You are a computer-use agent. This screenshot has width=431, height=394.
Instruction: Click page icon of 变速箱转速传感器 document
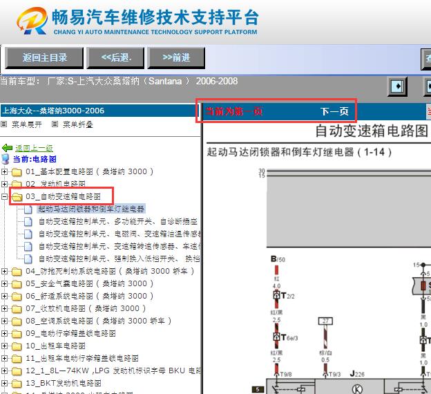tap(28, 246)
